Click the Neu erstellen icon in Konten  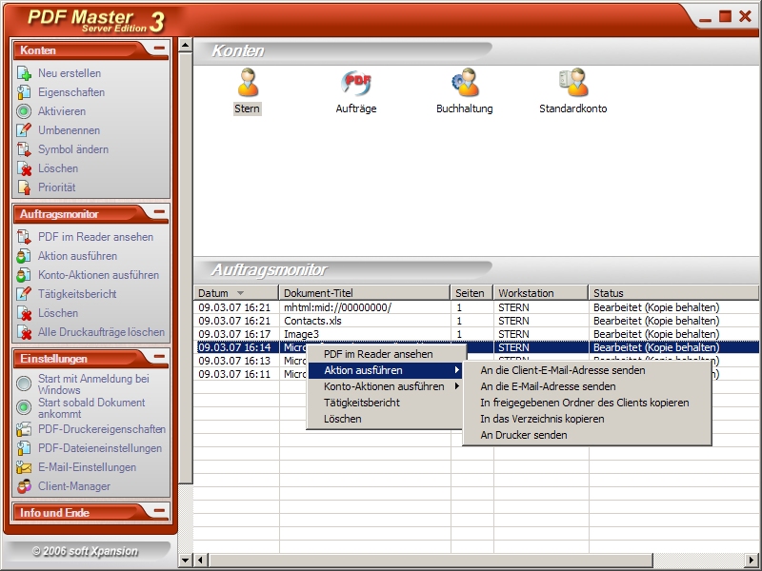(25, 73)
